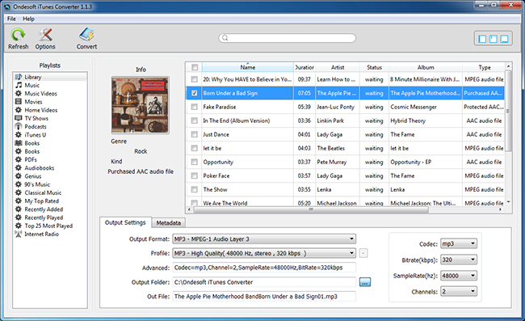Image resolution: width=525 pixels, height=321 pixels.
Task: Click the Advanced codec settings field
Action: pos(264,268)
